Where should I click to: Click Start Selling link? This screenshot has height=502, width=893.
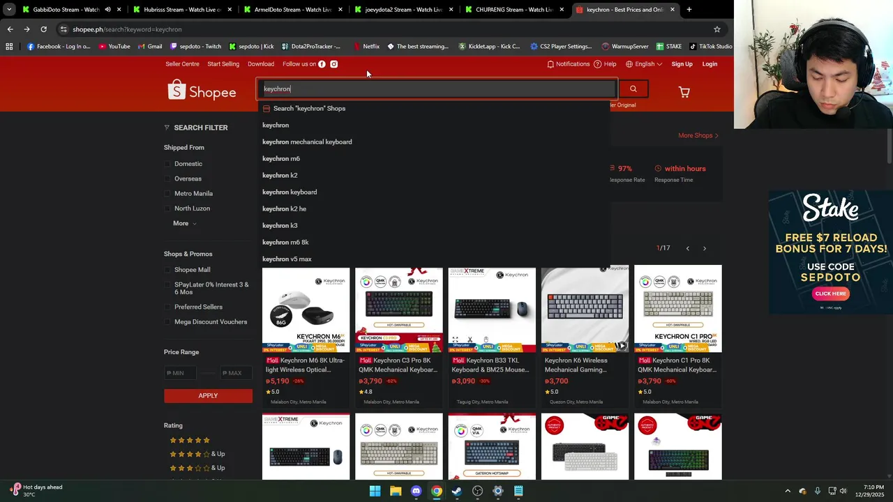point(223,64)
